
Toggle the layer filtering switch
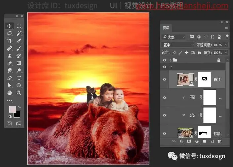pos(227,37)
